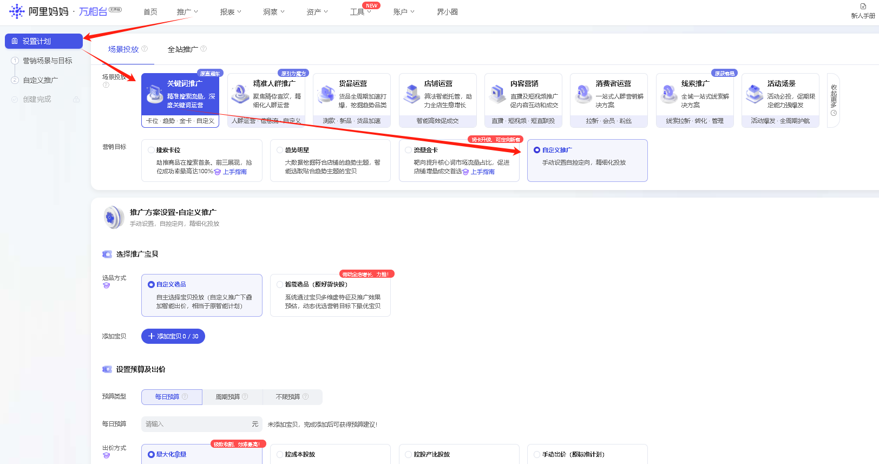879x464 pixels.
Task: Click the 设置计划 clipboard icon
Action: [x=15, y=41]
